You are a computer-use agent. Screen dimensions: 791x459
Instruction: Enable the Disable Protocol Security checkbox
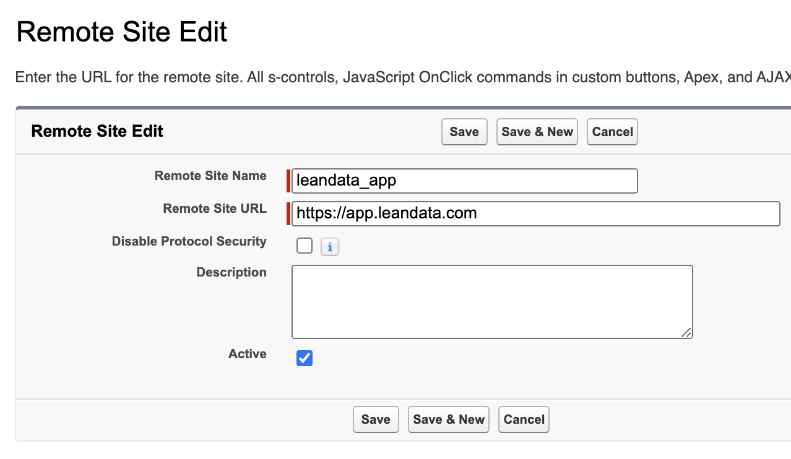point(305,246)
